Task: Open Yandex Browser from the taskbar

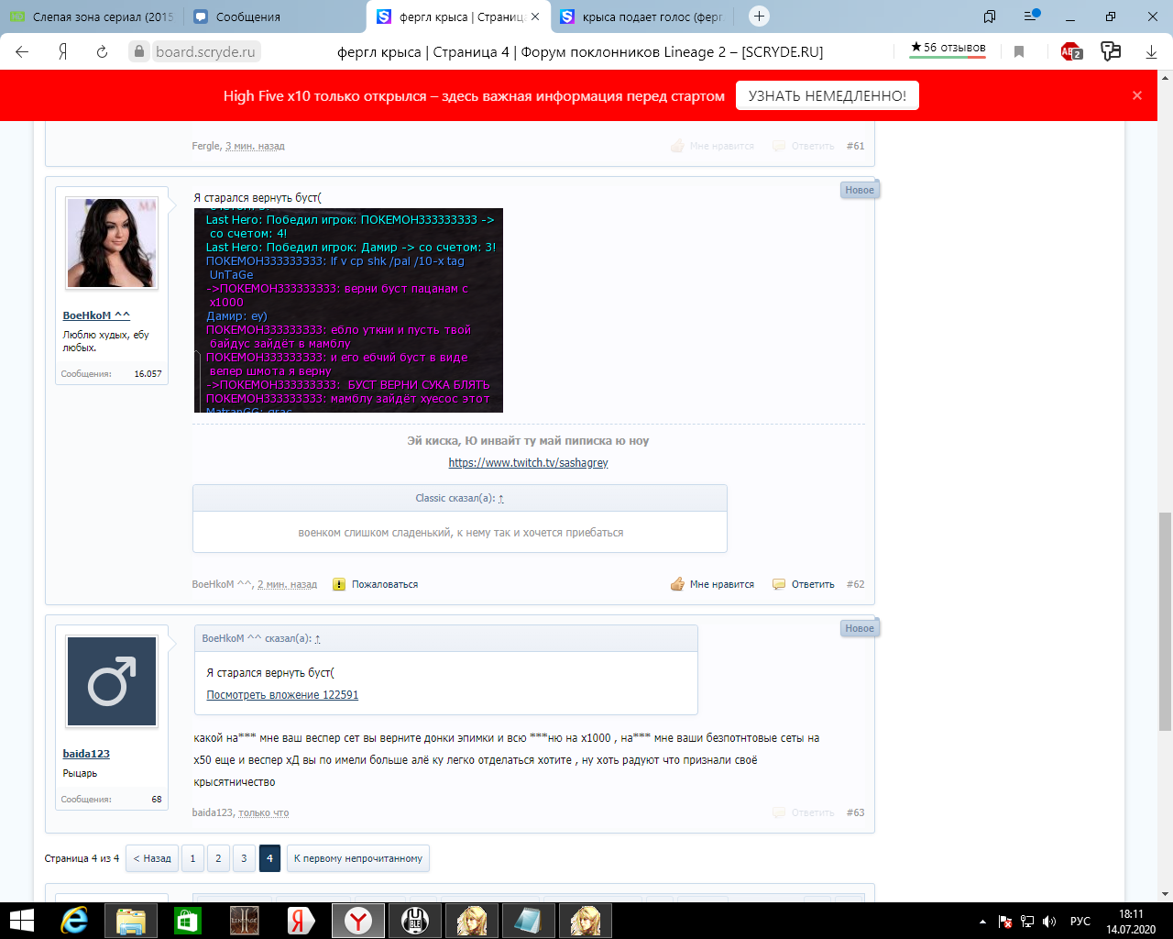Action: point(356,921)
